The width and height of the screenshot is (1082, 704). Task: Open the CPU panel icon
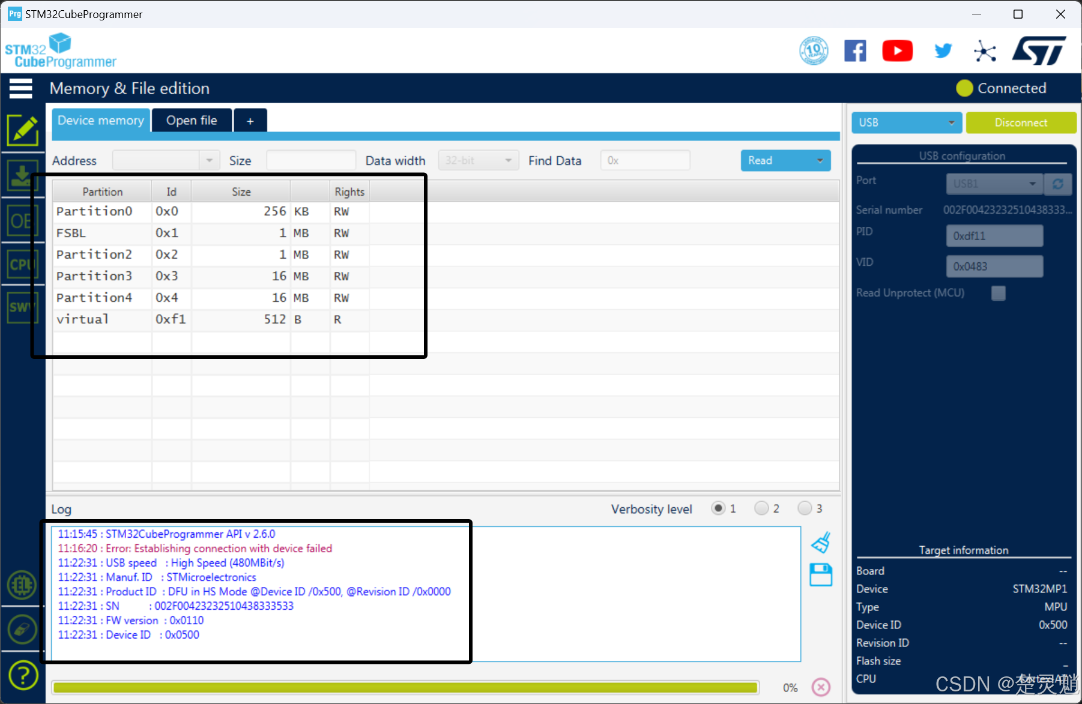point(22,265)
